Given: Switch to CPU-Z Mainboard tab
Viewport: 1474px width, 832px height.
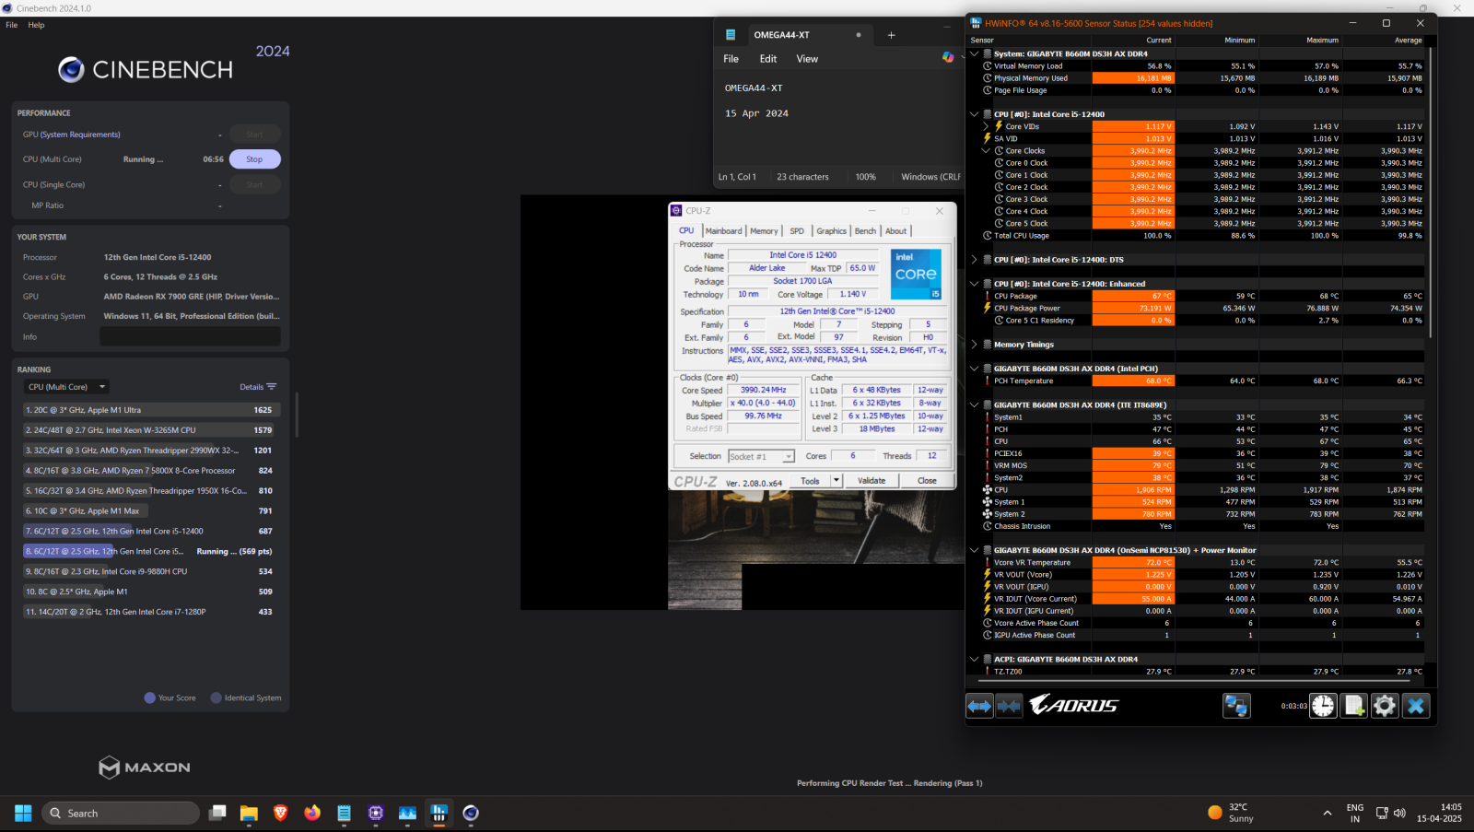Looking at the screenshot, I should click(x=723, y=231).
